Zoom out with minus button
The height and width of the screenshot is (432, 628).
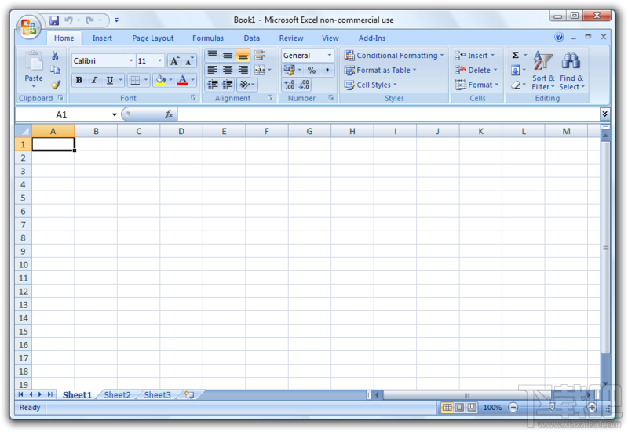513,407
